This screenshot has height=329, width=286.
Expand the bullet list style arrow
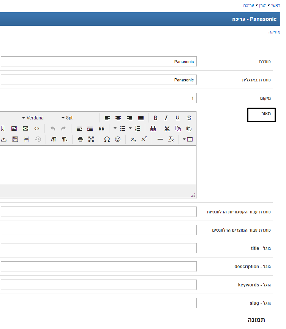[115, 128]
